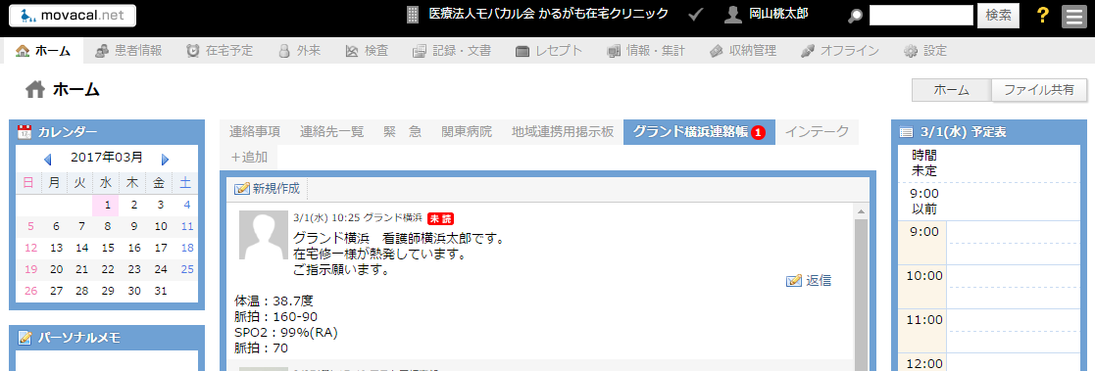Click the 返信 link on first message

click(x=819, y=280)
